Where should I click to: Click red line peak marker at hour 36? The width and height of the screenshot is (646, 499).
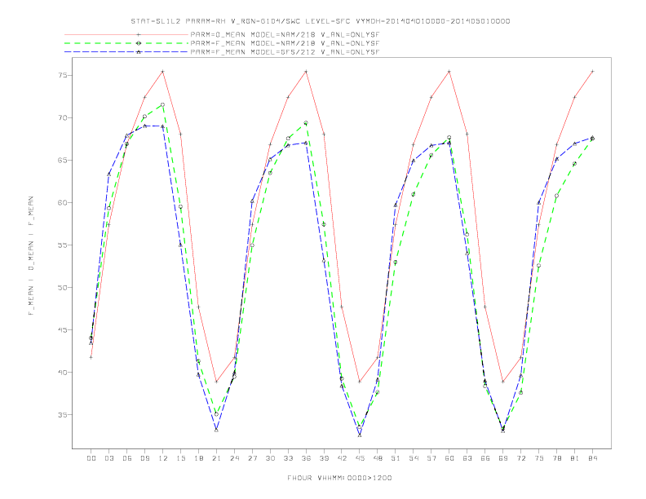click(306, 72)
